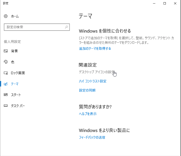Click the gear icon next to ホーム
Image resolution: width=181 pixels, height=156 pixels.
pos(6,16)
